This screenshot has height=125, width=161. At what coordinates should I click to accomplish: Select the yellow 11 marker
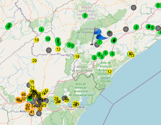tap(46, 91)
